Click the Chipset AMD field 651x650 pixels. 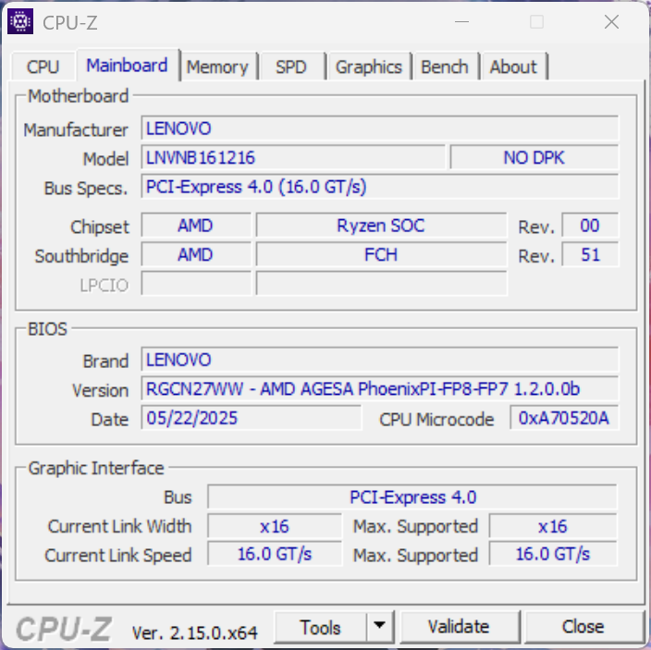(x=196, y=226)
